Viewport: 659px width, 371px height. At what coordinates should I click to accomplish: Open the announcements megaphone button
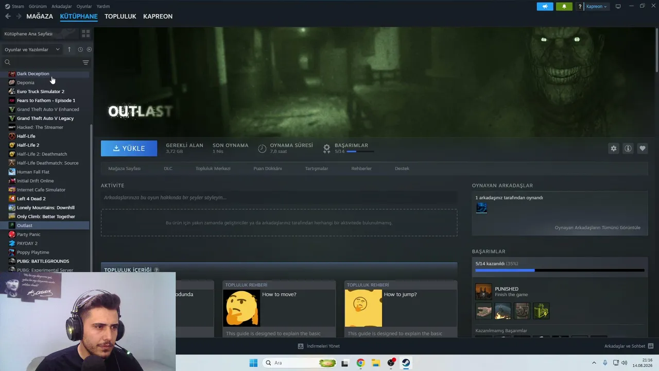click(545, 7)
